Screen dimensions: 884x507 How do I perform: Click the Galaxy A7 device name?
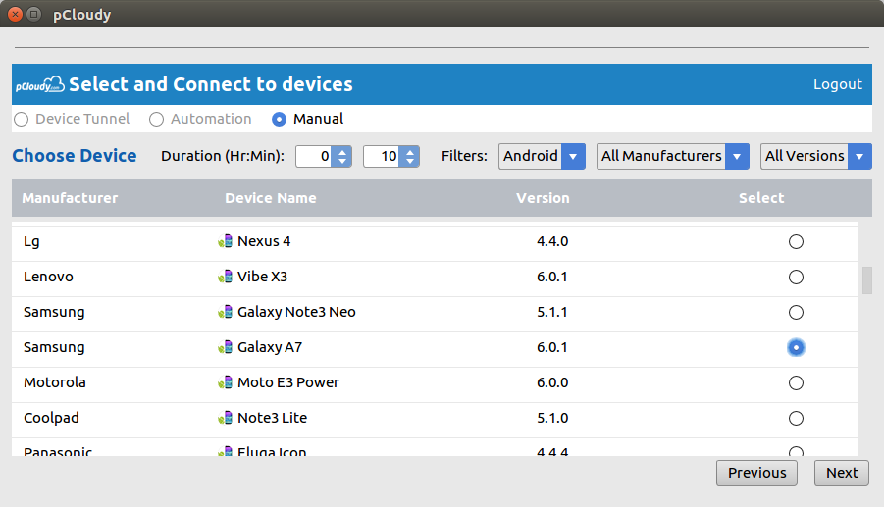270,347
